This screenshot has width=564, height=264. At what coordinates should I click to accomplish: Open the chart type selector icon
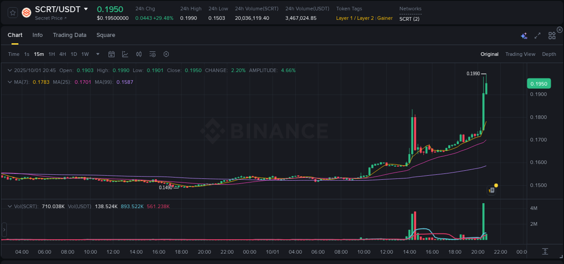pos(125,54)
